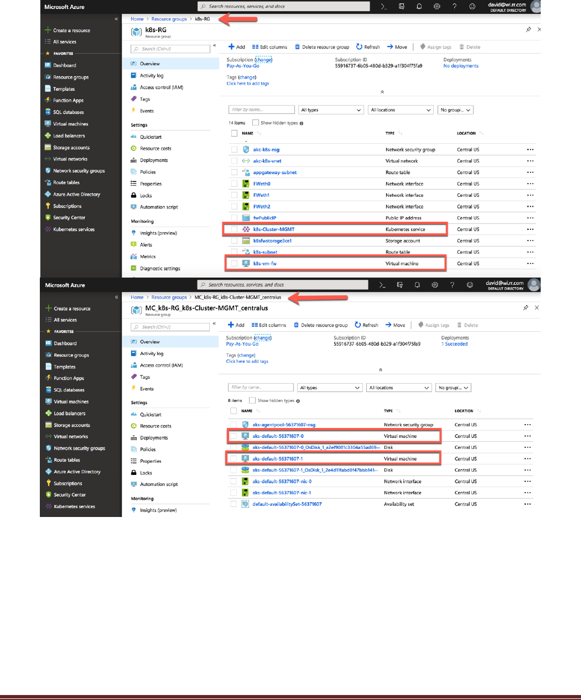581x700 pixels.
Task: Select checkbox for aks-agentpool-56371607-nsg row
Action: coord(234,425)
